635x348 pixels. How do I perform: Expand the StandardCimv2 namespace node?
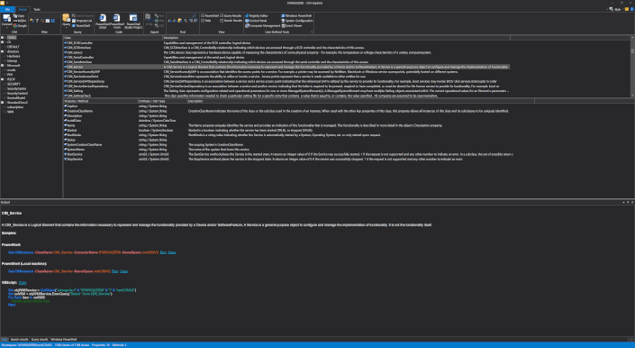tap(2, 103)
